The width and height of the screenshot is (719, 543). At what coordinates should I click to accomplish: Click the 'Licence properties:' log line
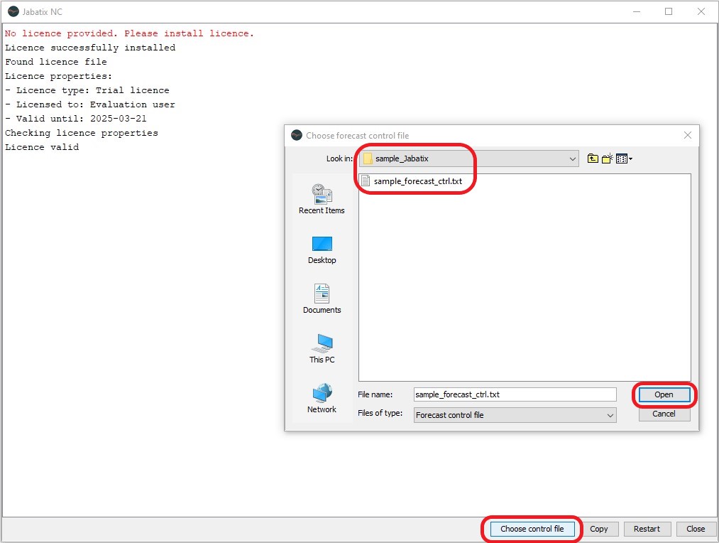pos(58,76)
